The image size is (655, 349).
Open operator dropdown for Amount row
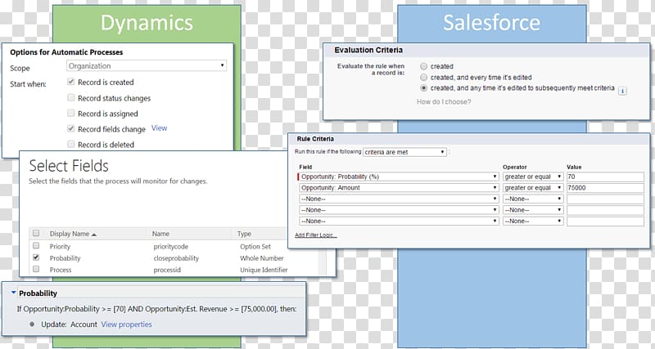533,188
